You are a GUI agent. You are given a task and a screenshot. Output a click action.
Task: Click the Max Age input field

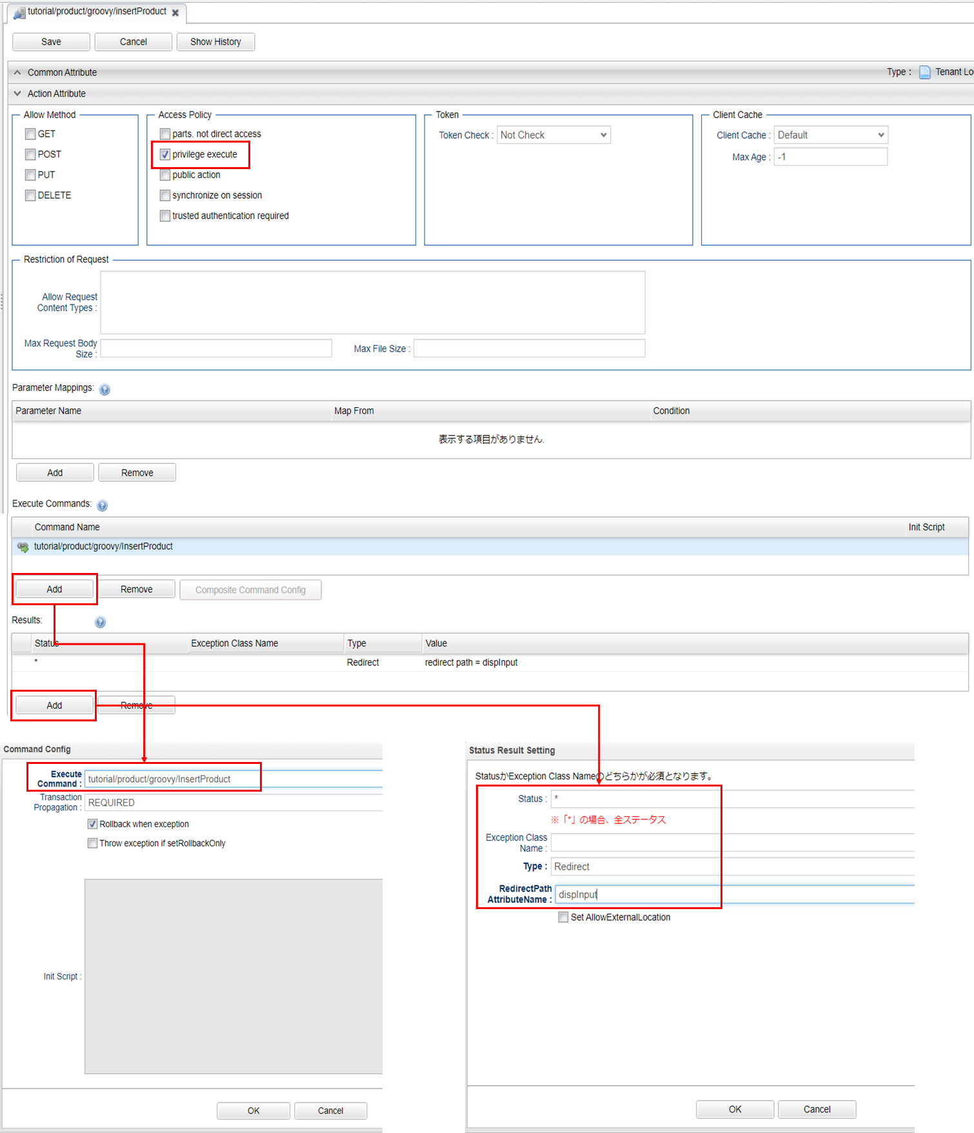(831, 157)
